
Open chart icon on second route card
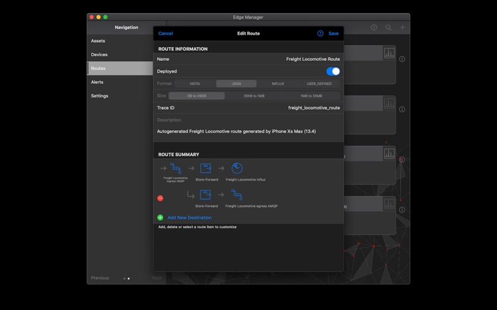(x=390, y=104)
